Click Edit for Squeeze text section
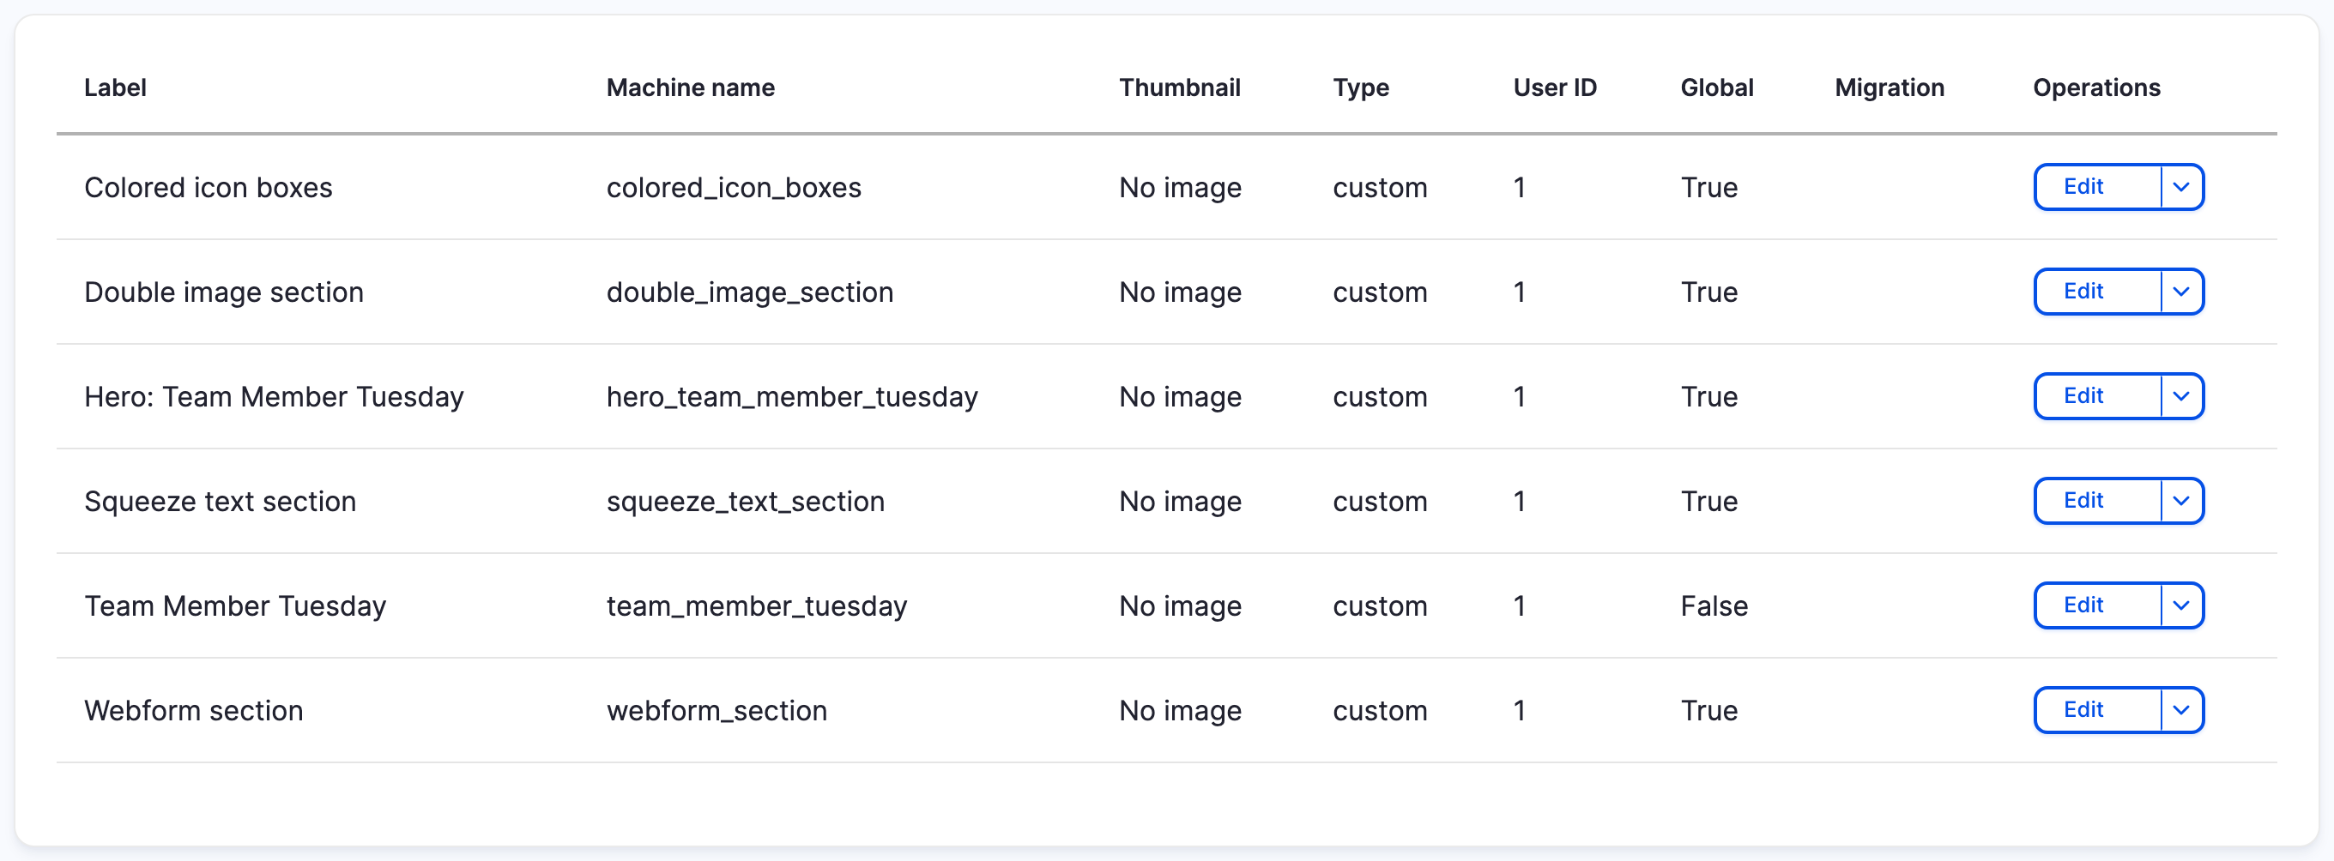Screen dimensions: 2334x861 2097,501
